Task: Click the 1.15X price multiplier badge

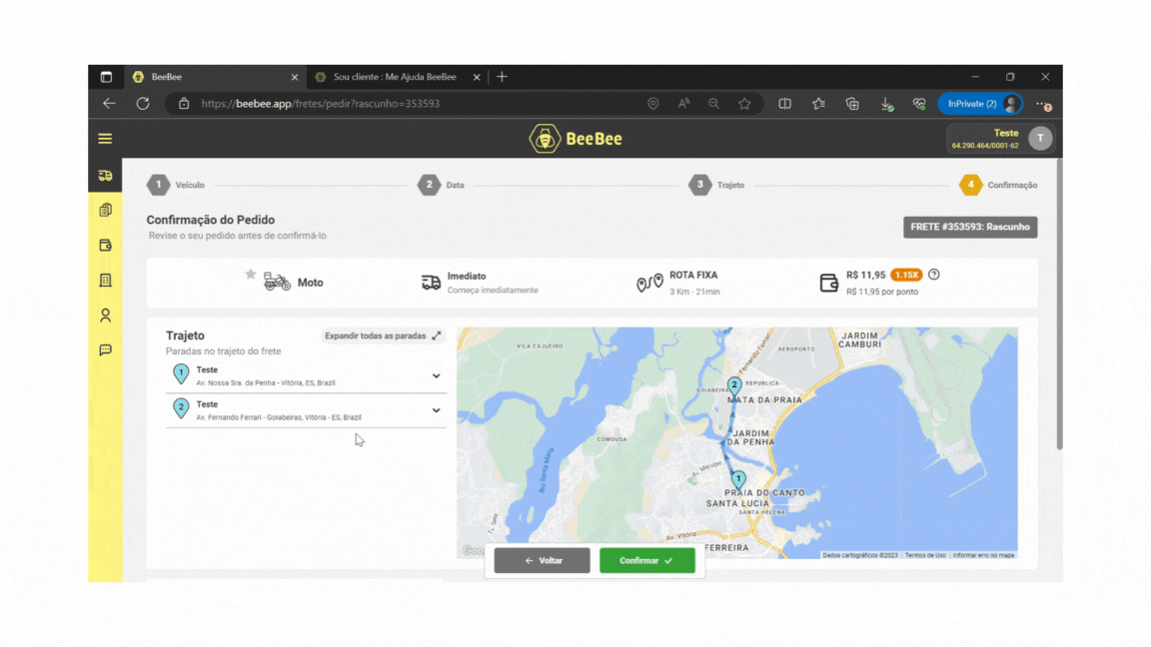Action: tap(906, 276)
